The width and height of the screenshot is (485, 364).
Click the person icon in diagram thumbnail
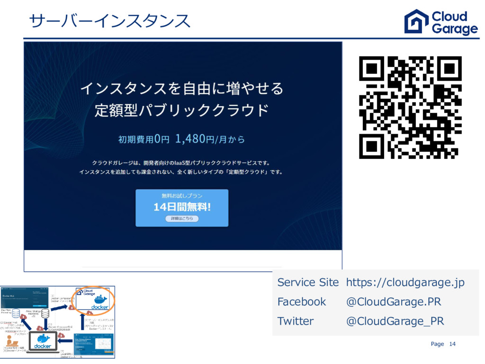12,340
